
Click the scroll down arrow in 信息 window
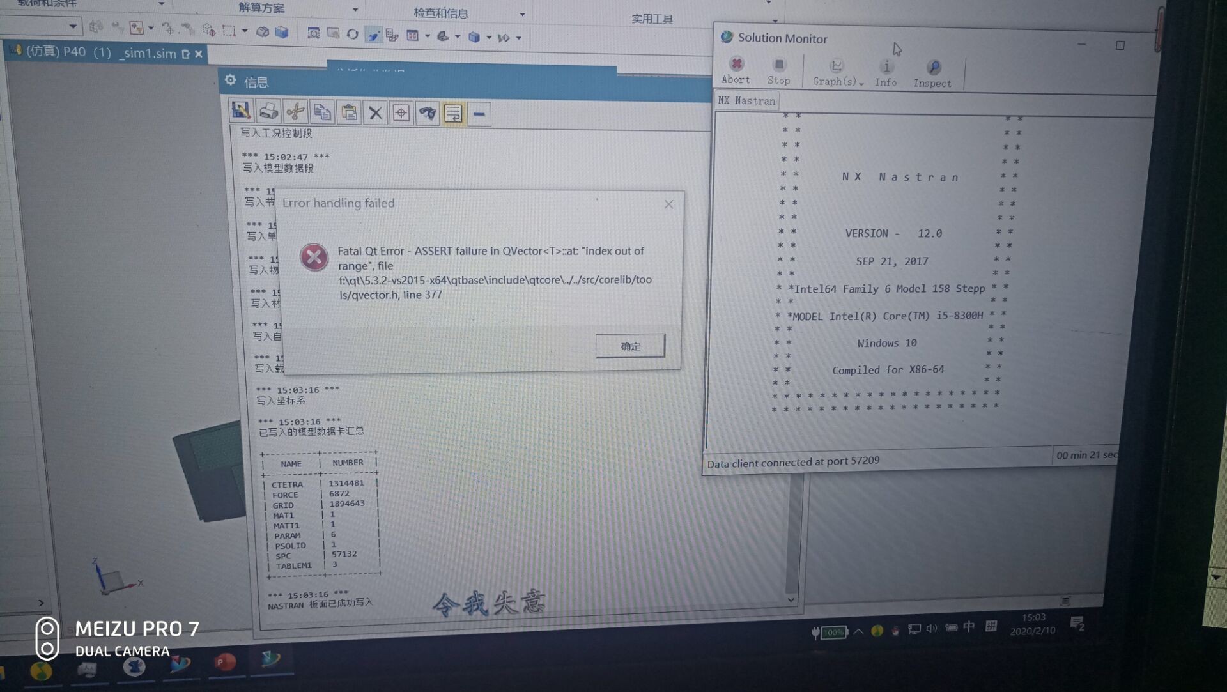791,599
